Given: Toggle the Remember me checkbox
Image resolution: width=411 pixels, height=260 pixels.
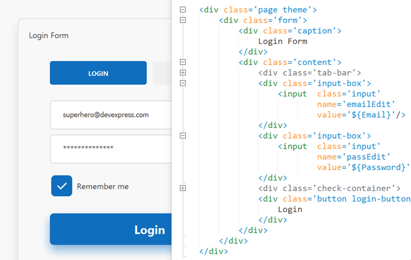Looking at the screenshot, I should 62,186.
